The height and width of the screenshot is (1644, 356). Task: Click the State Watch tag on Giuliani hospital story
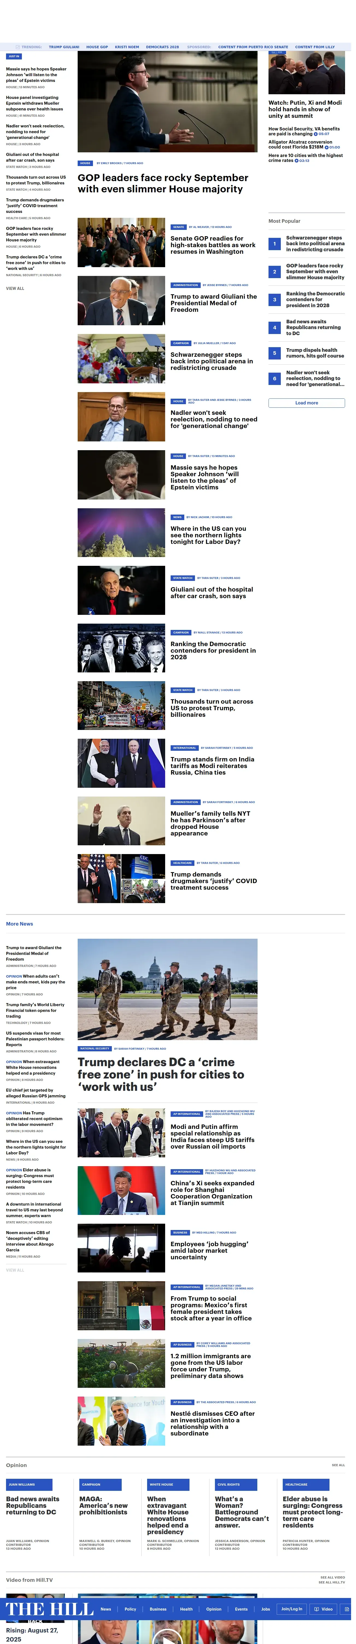point(182,578)
